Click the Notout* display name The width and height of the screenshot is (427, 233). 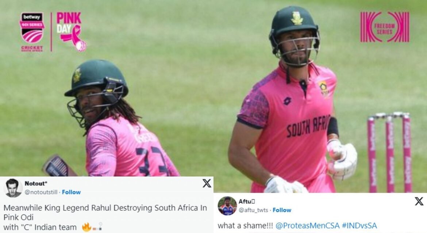coord(36,184)
